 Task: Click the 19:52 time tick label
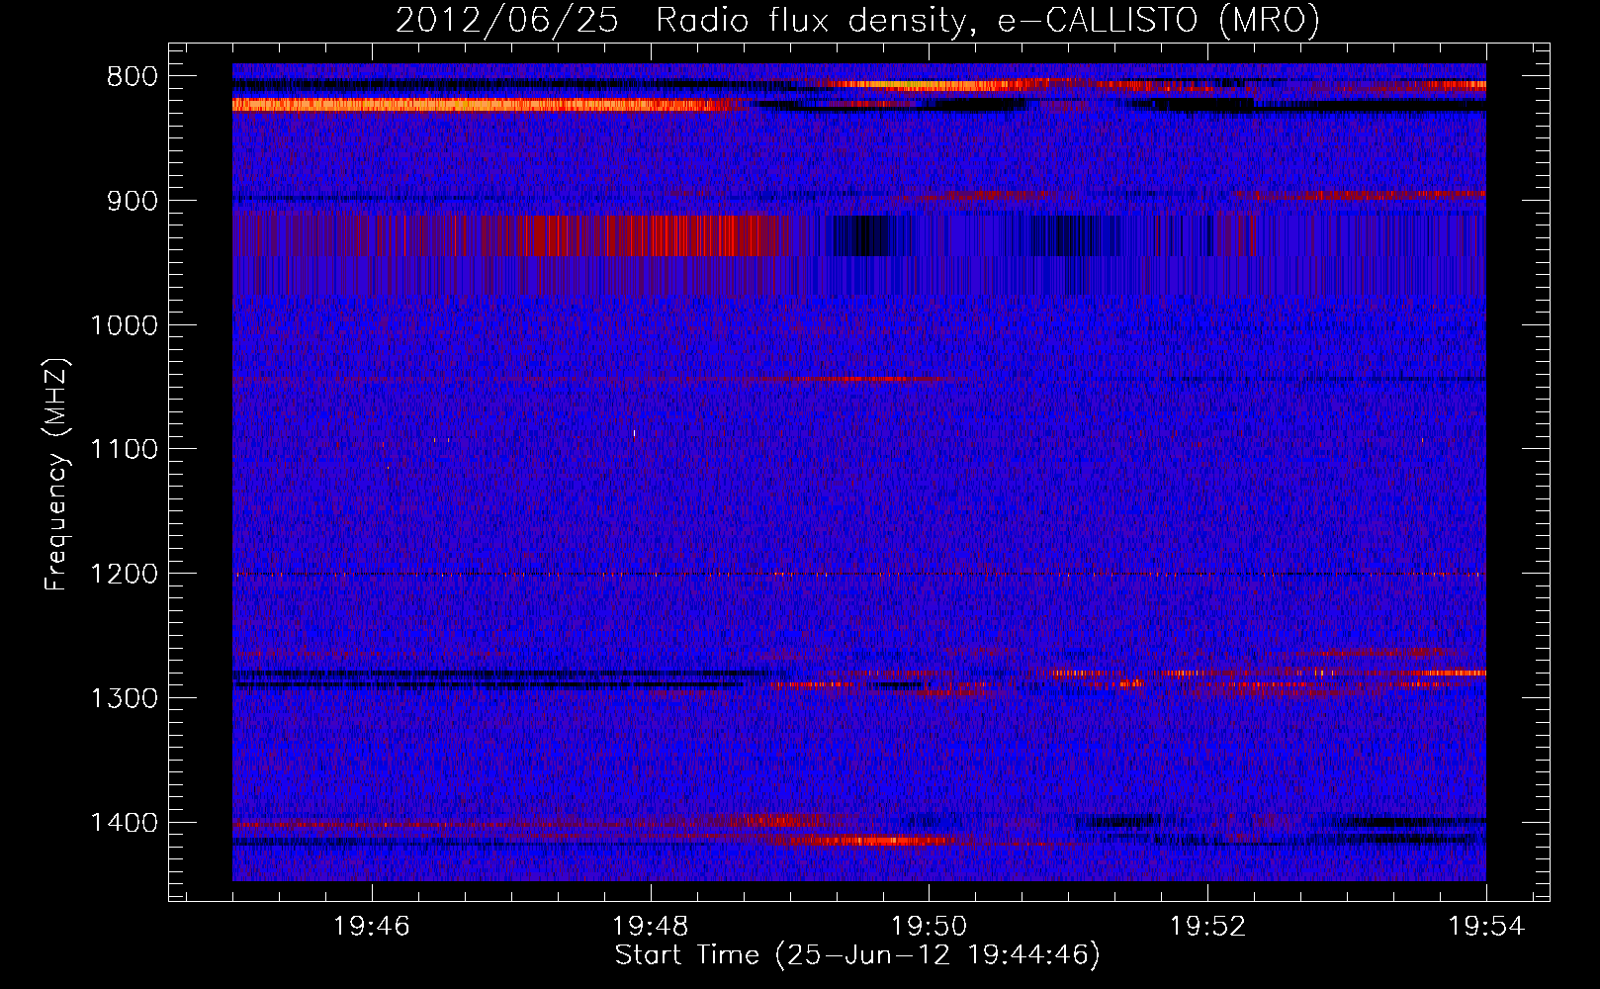click(x=1207, y=927)
